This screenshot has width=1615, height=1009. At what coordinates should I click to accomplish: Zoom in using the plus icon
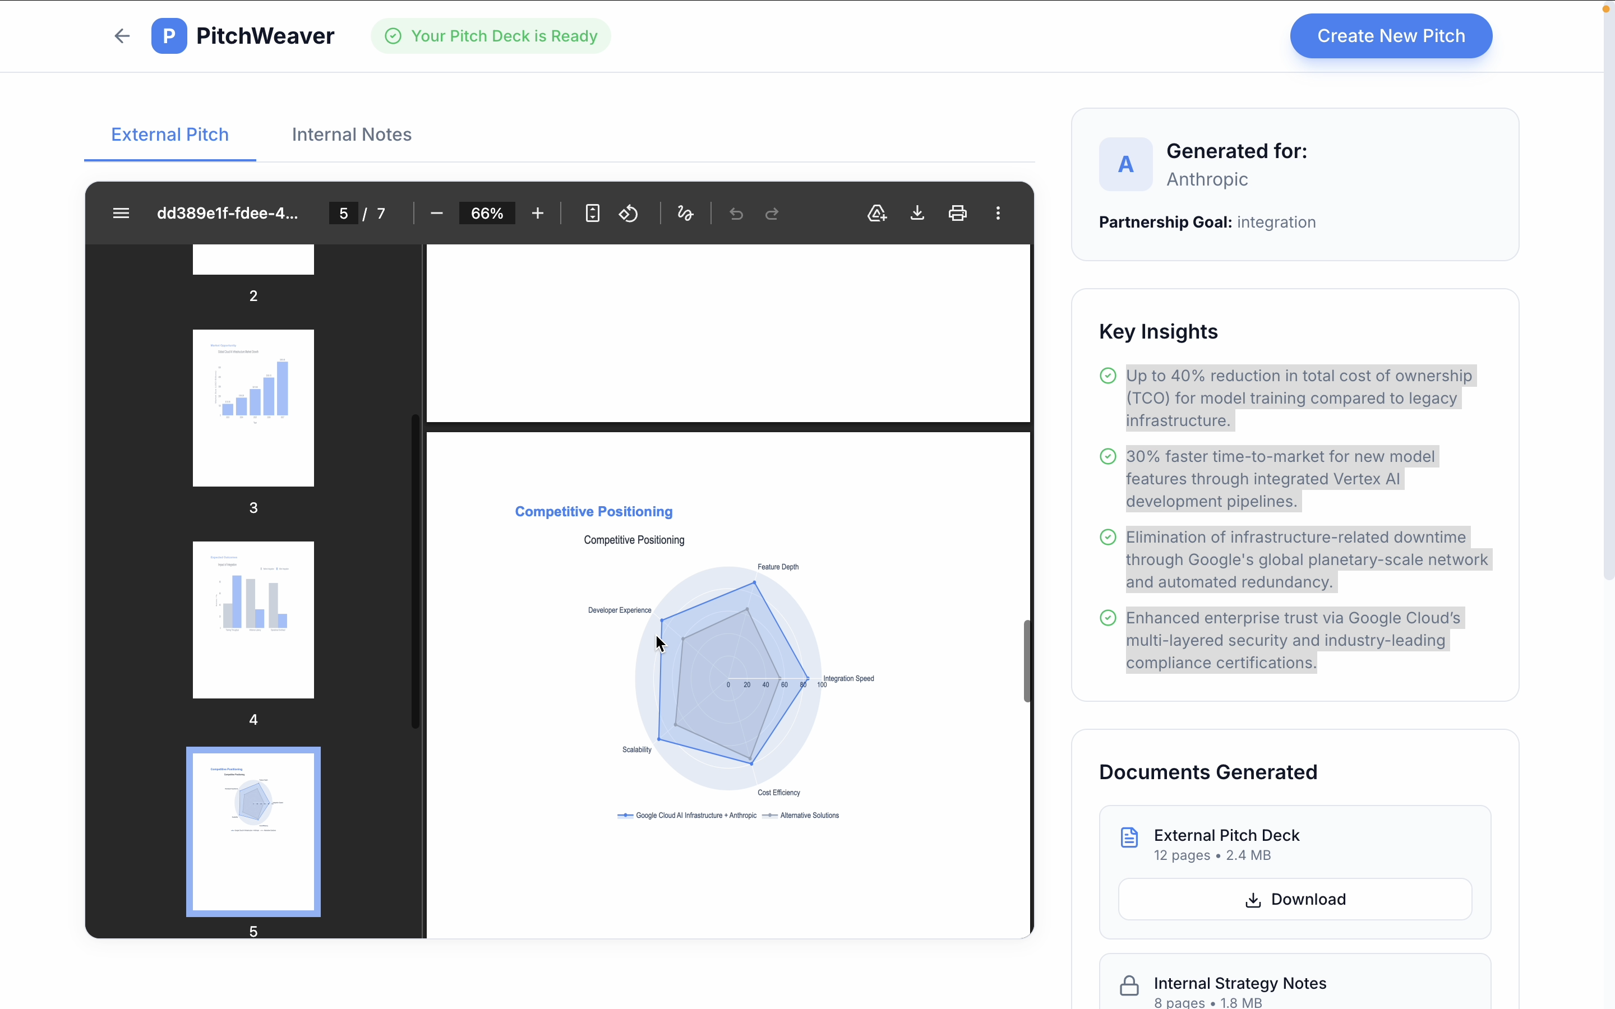click(x=537, y=214)
